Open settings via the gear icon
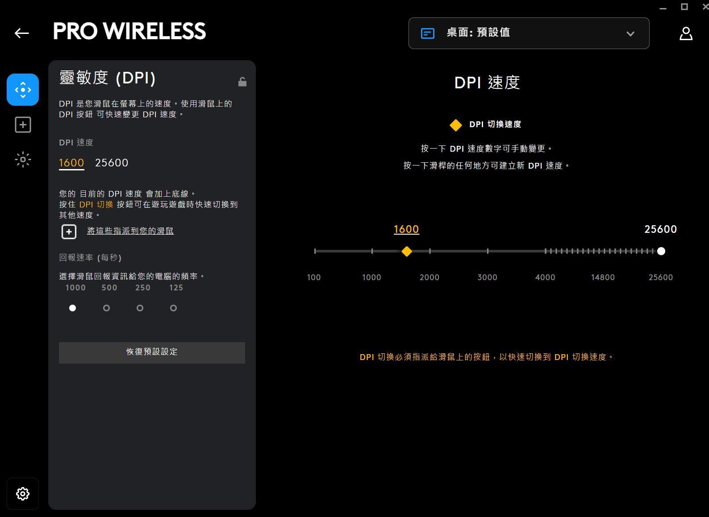This screenshot has height=517, width=709. coord(23,494)
